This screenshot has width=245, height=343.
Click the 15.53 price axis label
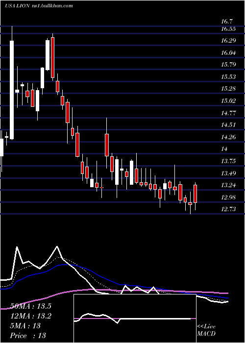click(228, 77)
